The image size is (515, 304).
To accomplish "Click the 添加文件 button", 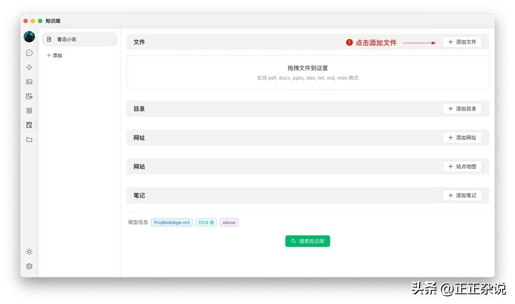I will (462, 42).
